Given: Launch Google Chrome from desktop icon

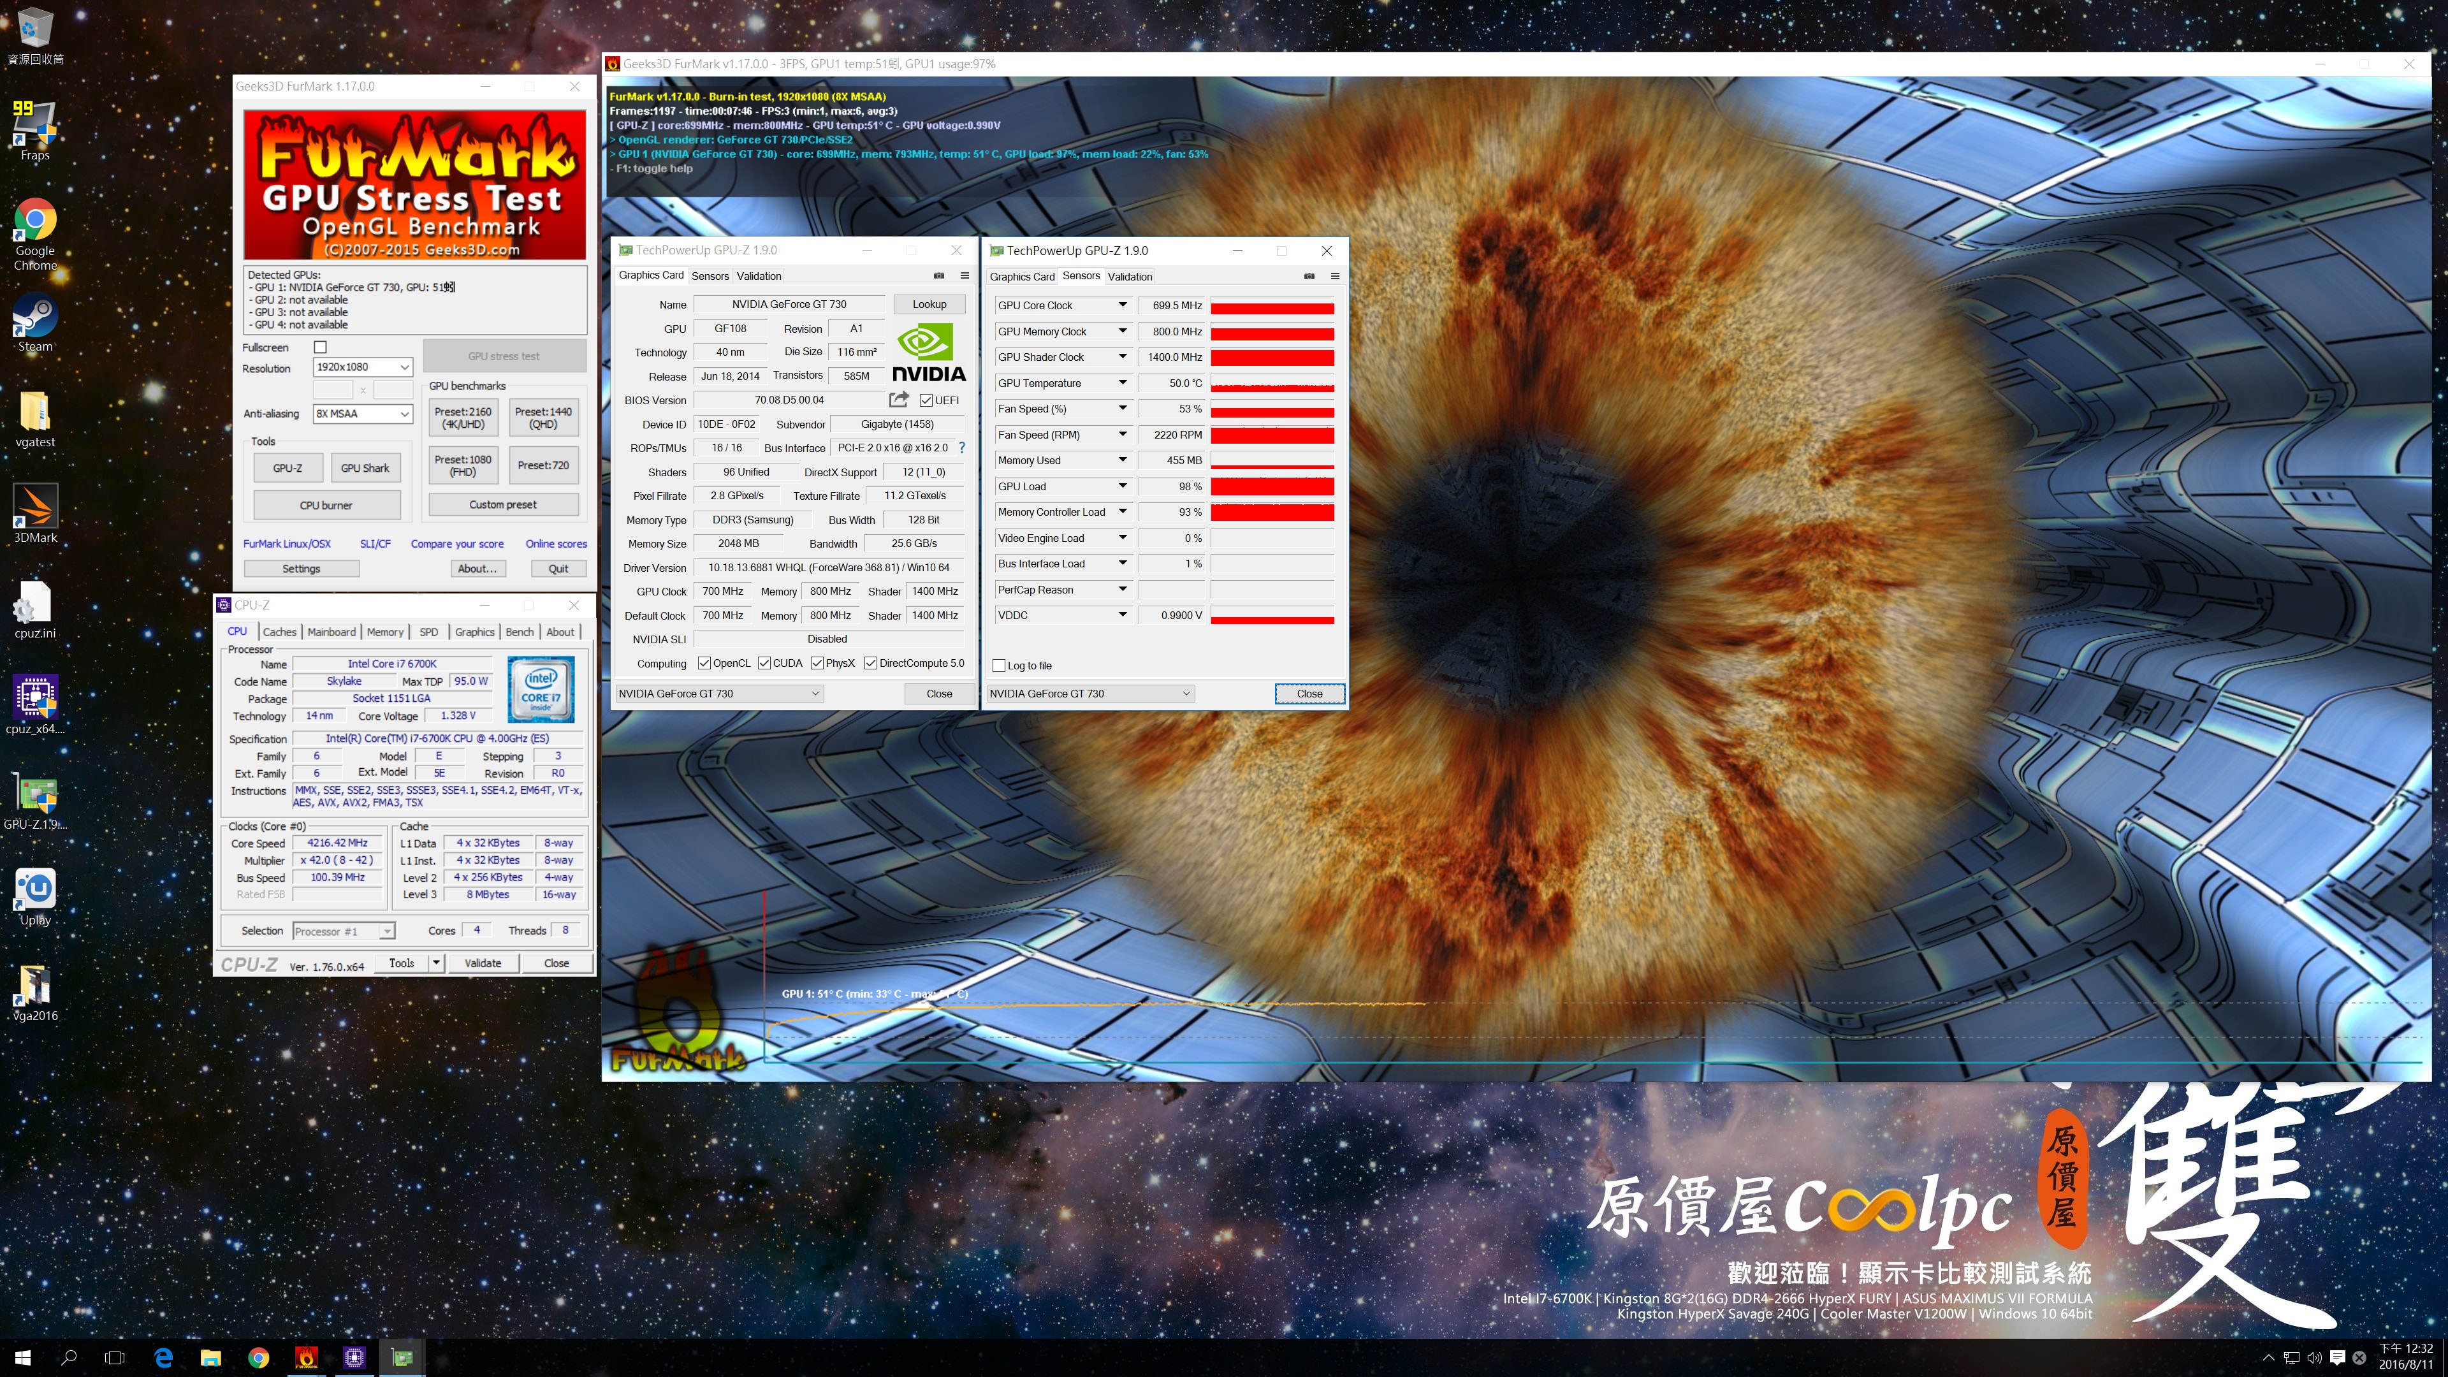Looking at the screenshot, I should click(x=35, y=235).
